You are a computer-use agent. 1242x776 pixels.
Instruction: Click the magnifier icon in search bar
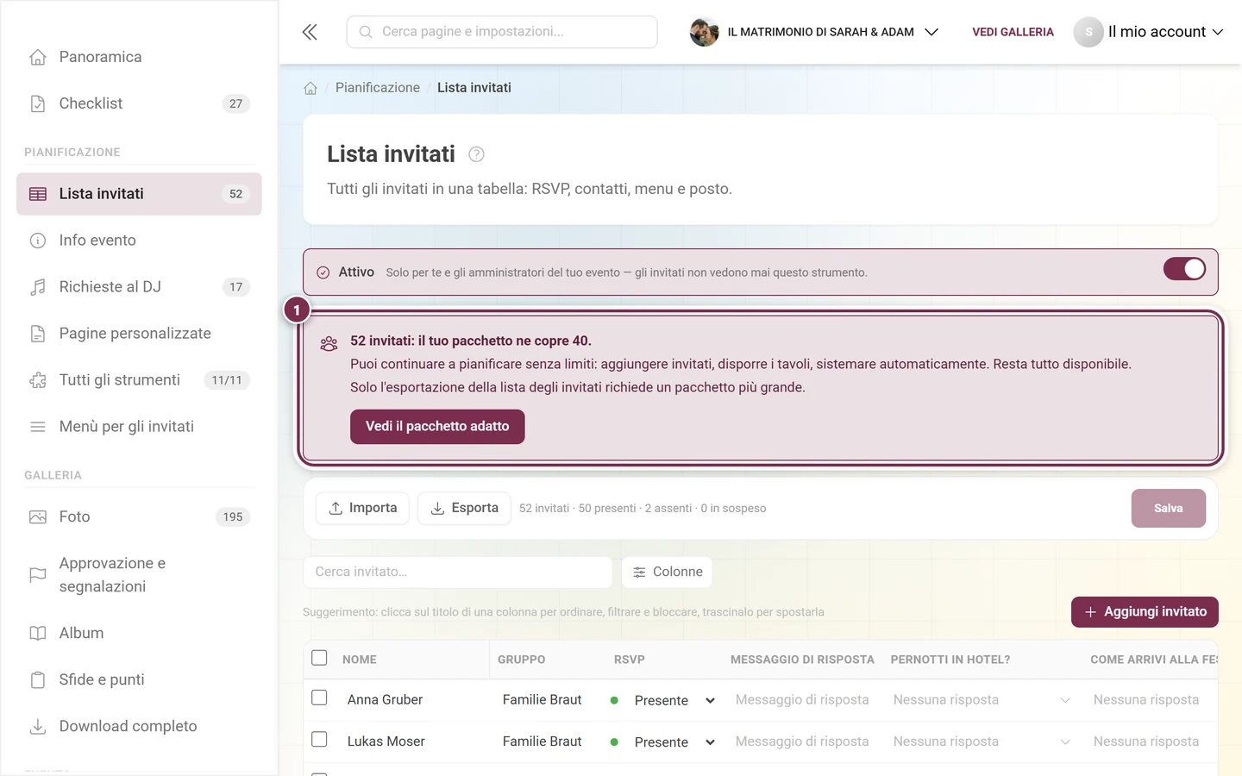point(366,32)
